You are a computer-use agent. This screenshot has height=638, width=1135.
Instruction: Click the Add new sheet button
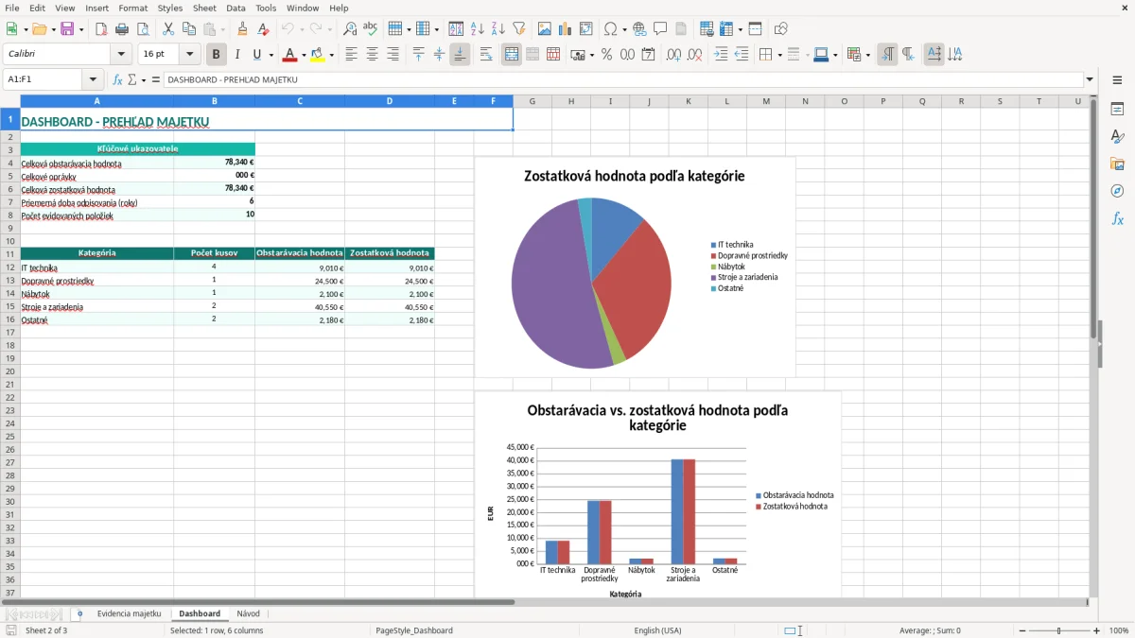pyautogui.click(x=79, y=613)
